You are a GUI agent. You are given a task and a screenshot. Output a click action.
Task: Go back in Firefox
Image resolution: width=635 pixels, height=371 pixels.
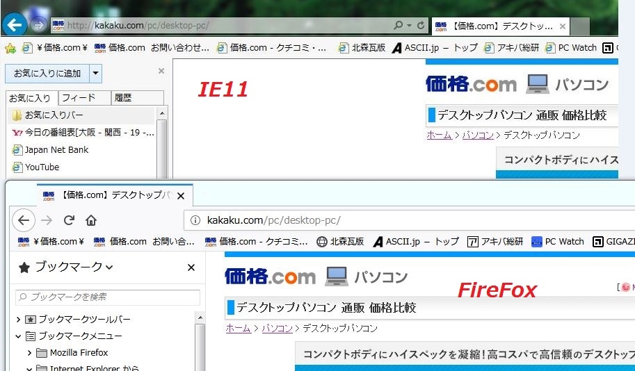point(24,220)
